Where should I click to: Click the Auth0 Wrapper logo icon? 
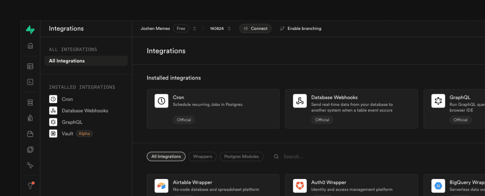(300, 186)
